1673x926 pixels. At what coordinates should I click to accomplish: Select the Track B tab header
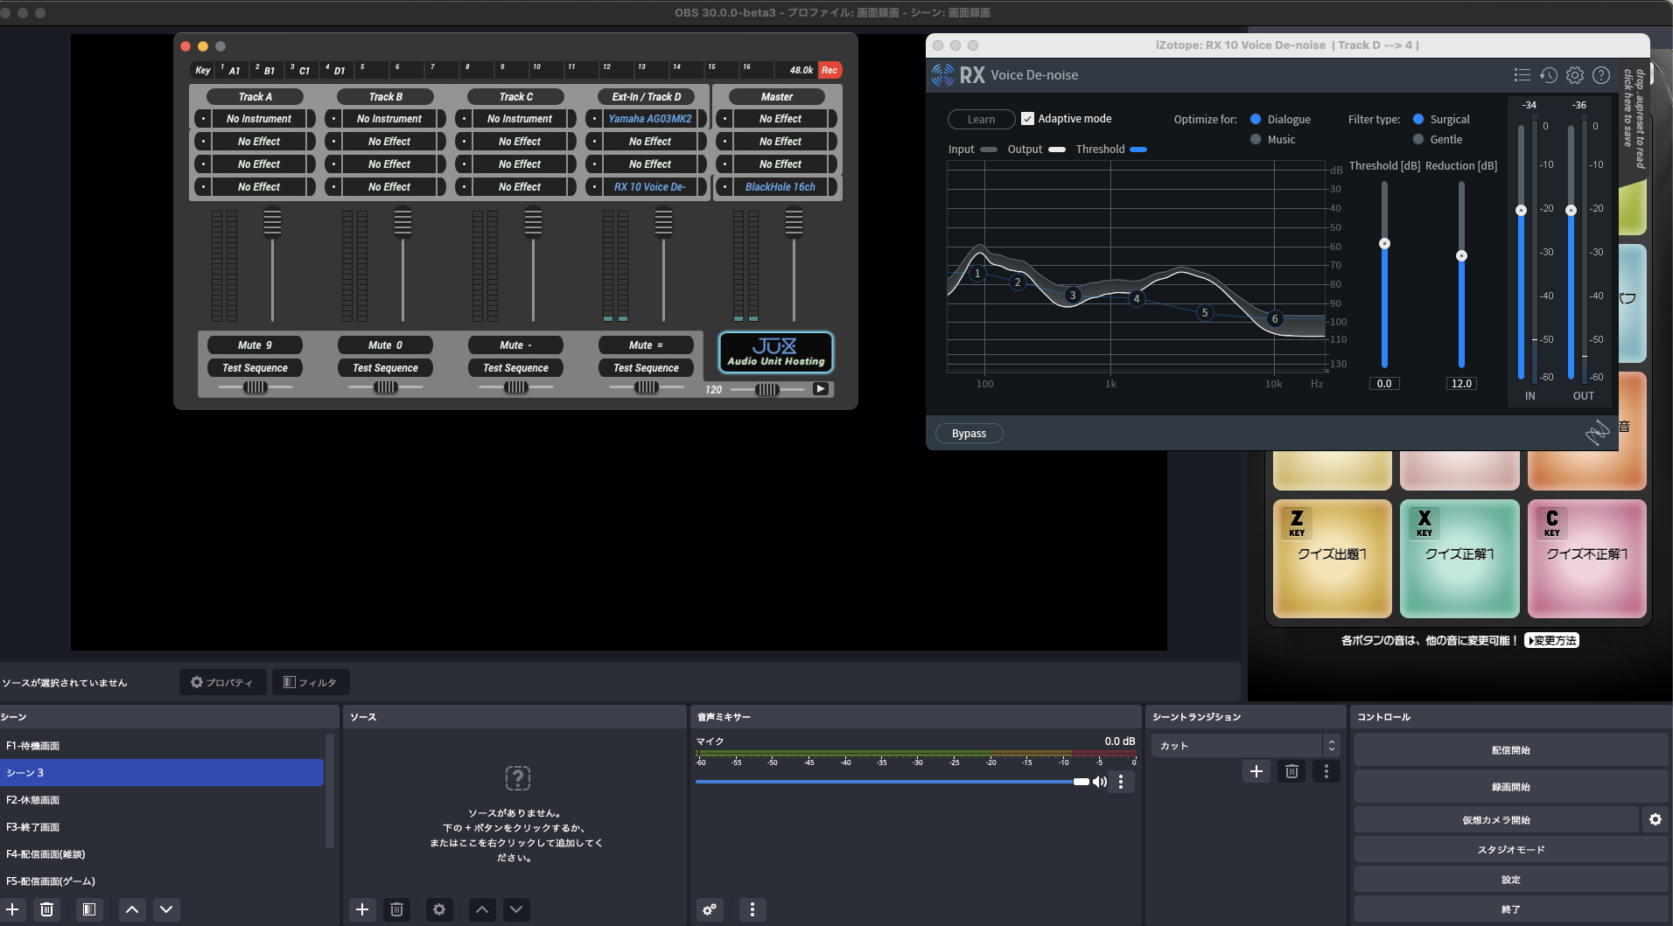tap(385, 96)
